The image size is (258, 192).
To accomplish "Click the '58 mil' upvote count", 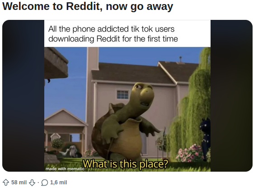I will tap(19, 183).
